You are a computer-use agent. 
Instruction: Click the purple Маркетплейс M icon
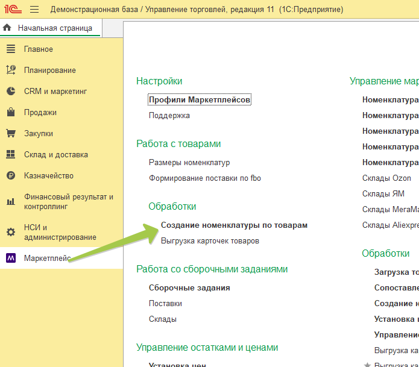11,258
